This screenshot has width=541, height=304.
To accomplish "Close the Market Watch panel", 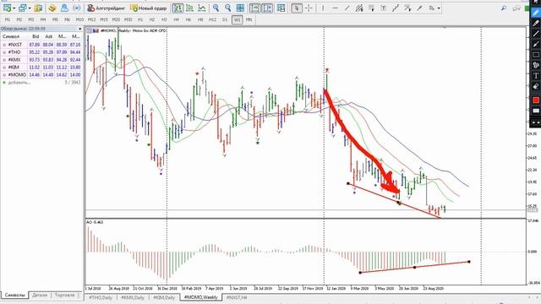I will [x=80, y=29].
